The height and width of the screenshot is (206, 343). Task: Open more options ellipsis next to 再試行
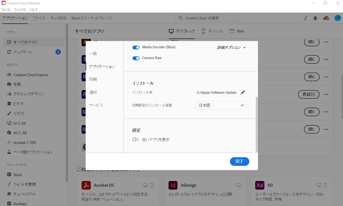326,94
